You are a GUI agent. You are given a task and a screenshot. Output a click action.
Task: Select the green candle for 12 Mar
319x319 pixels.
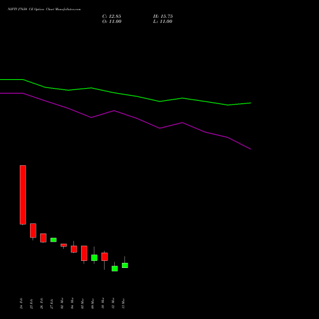pos(115,269)
